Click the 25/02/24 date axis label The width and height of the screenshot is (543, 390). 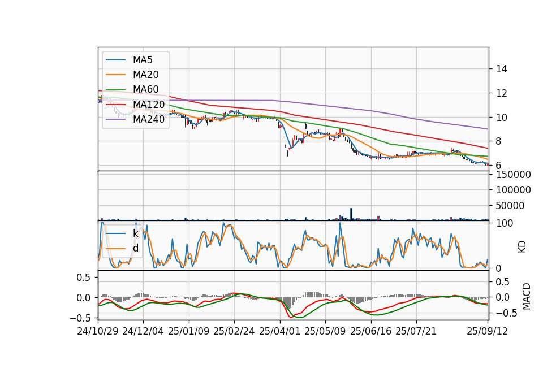[x=234, y=331]
